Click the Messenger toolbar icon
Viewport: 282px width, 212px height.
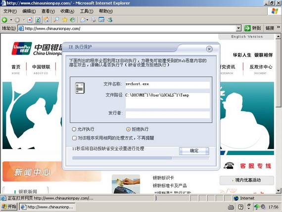(110, 20)
